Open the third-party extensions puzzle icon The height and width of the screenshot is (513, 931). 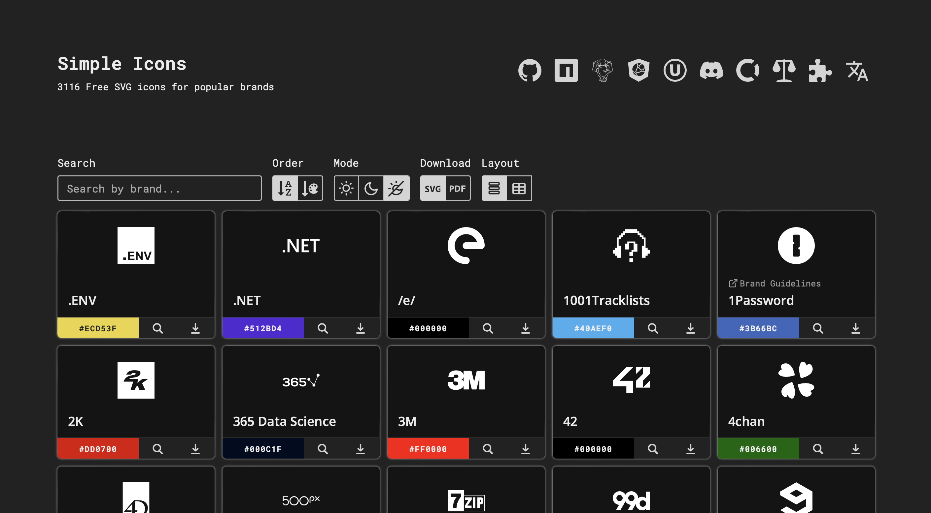click(x=820, y=70)
